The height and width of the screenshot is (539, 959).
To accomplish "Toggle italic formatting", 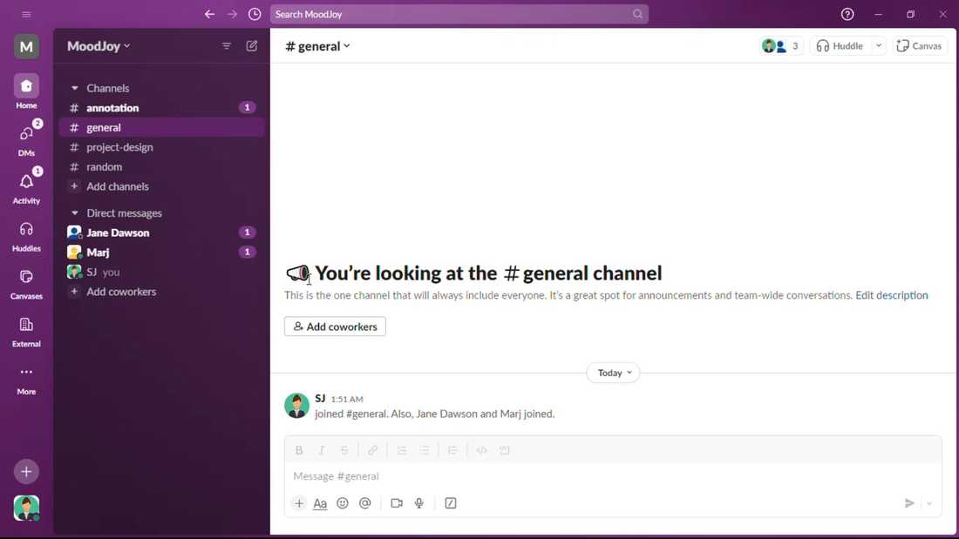I will [x=321, y=449].
